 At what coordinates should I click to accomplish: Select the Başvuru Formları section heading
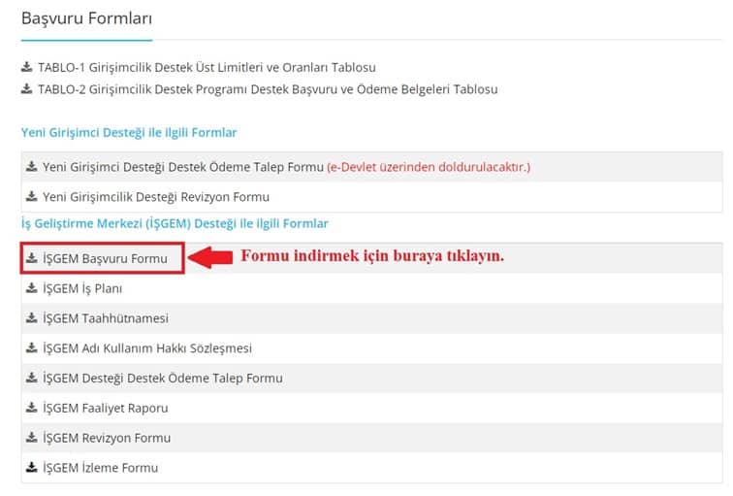point(86,18)
